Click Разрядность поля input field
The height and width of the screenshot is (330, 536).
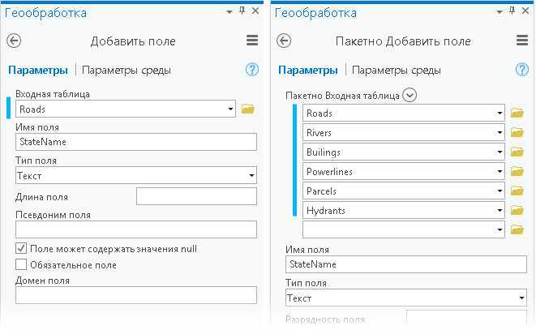pos(466,319)
